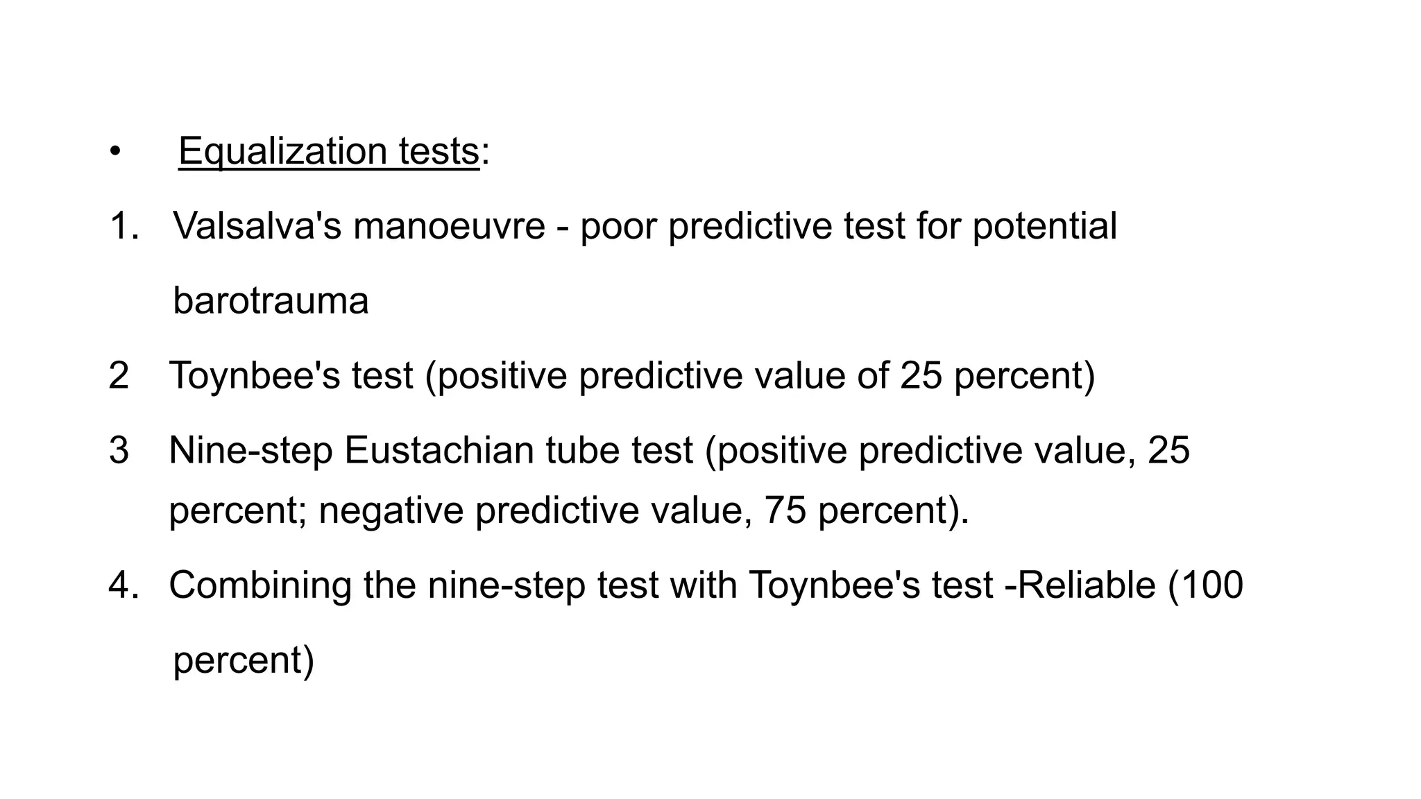Click the word Combining in item 4

260,585
